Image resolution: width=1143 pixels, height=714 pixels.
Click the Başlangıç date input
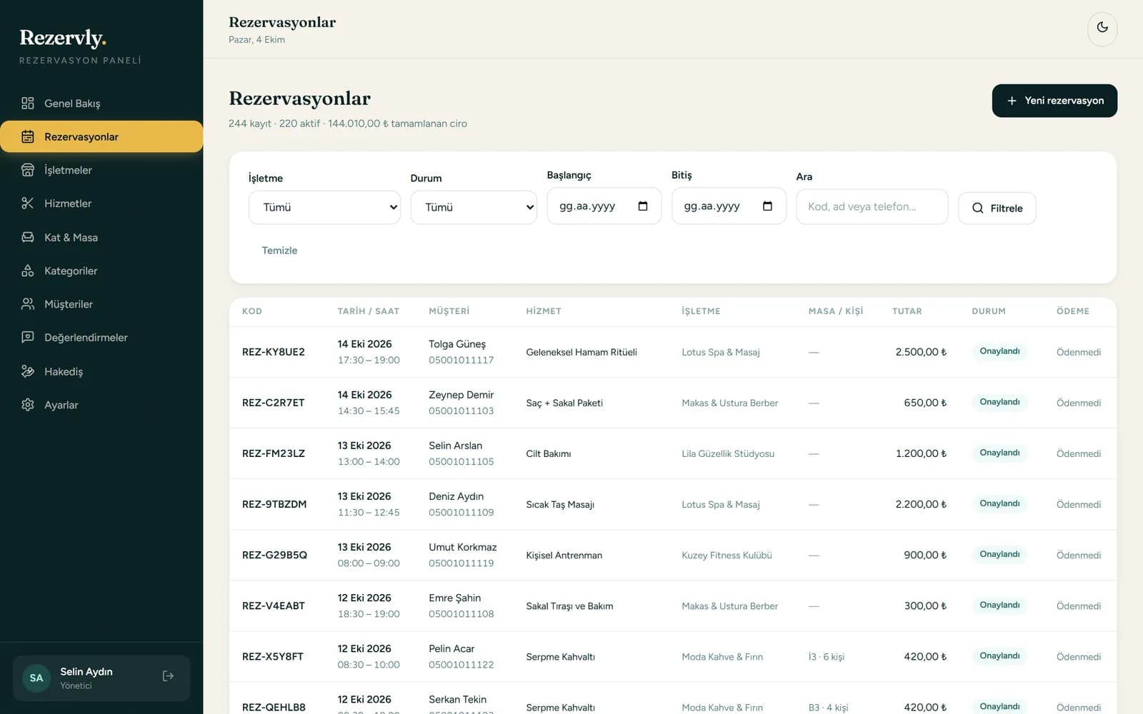click(604, 206)
